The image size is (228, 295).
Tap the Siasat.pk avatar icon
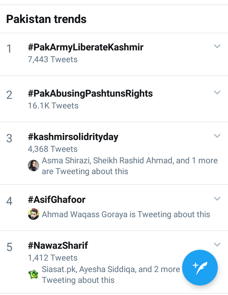pyautogui.click(x=33, y=274)
